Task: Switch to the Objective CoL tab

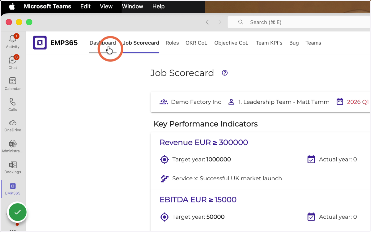Action: pyautogui.click(x=231, y=43)
